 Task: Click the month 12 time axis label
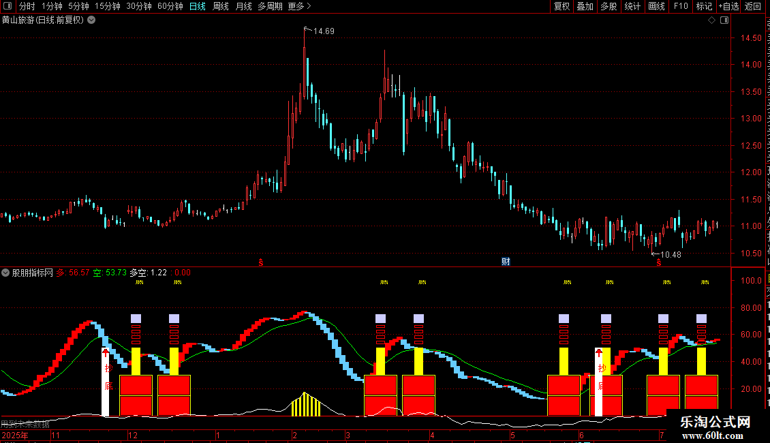pyautogui.click(x=133, y=435)
